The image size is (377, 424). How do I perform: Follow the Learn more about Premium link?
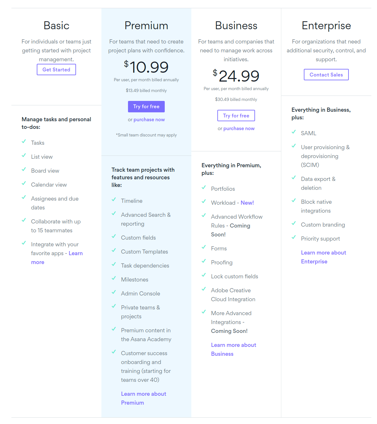(143, 398)
